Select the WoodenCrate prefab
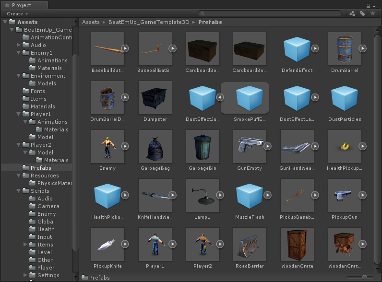382x282 pixels. click(297, 245)
